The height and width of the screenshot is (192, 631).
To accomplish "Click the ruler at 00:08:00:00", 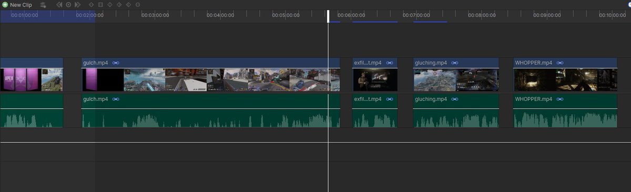I will (x=482, y=15).
